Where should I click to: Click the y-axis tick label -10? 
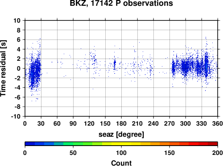[16, 116]
